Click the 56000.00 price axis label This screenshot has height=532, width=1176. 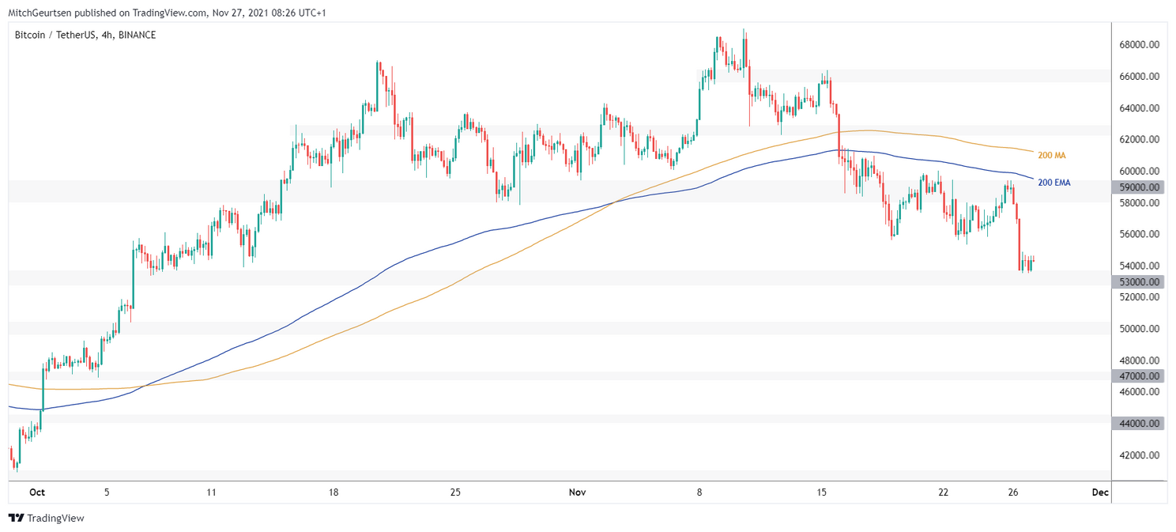(1139, 235)
